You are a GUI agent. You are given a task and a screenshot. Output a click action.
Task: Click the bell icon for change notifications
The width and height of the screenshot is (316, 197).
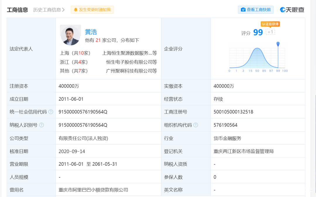(x=76, y=10)
